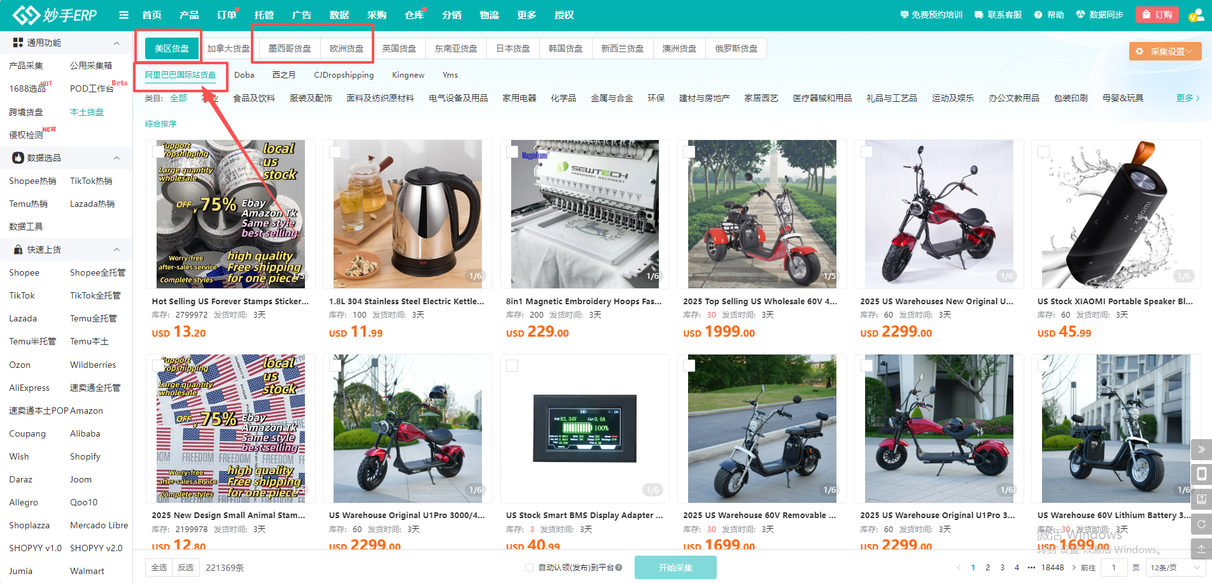Screen dimensions: 1212x583
Task: Collapse the 通用功能 sidebar section
Action: click(x=116, y=43)
